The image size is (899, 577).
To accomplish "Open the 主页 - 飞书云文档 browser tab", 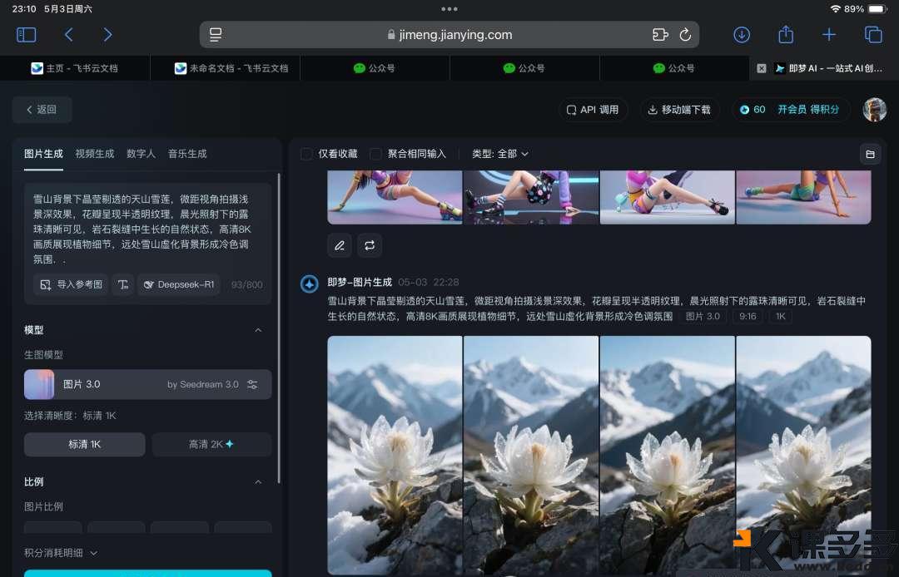I will [x=75, y=68].
